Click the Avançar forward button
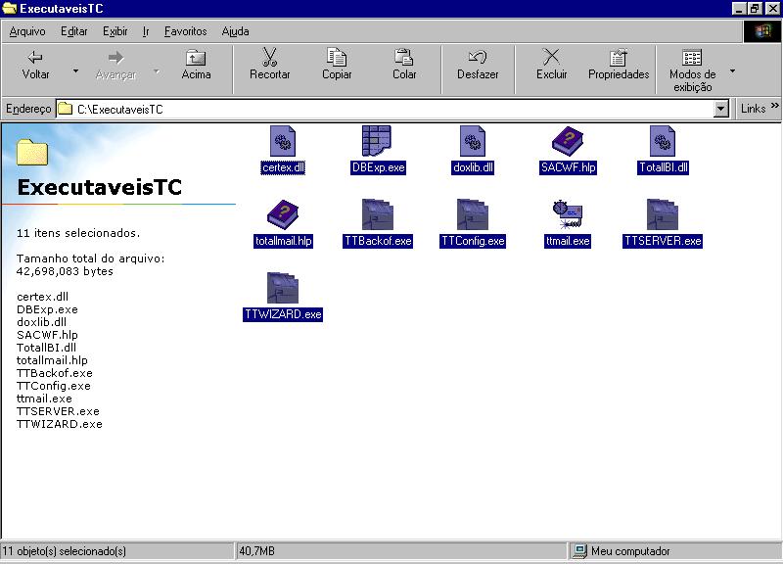The width and height of the screenshot is (783, 564). click(115, 66)
